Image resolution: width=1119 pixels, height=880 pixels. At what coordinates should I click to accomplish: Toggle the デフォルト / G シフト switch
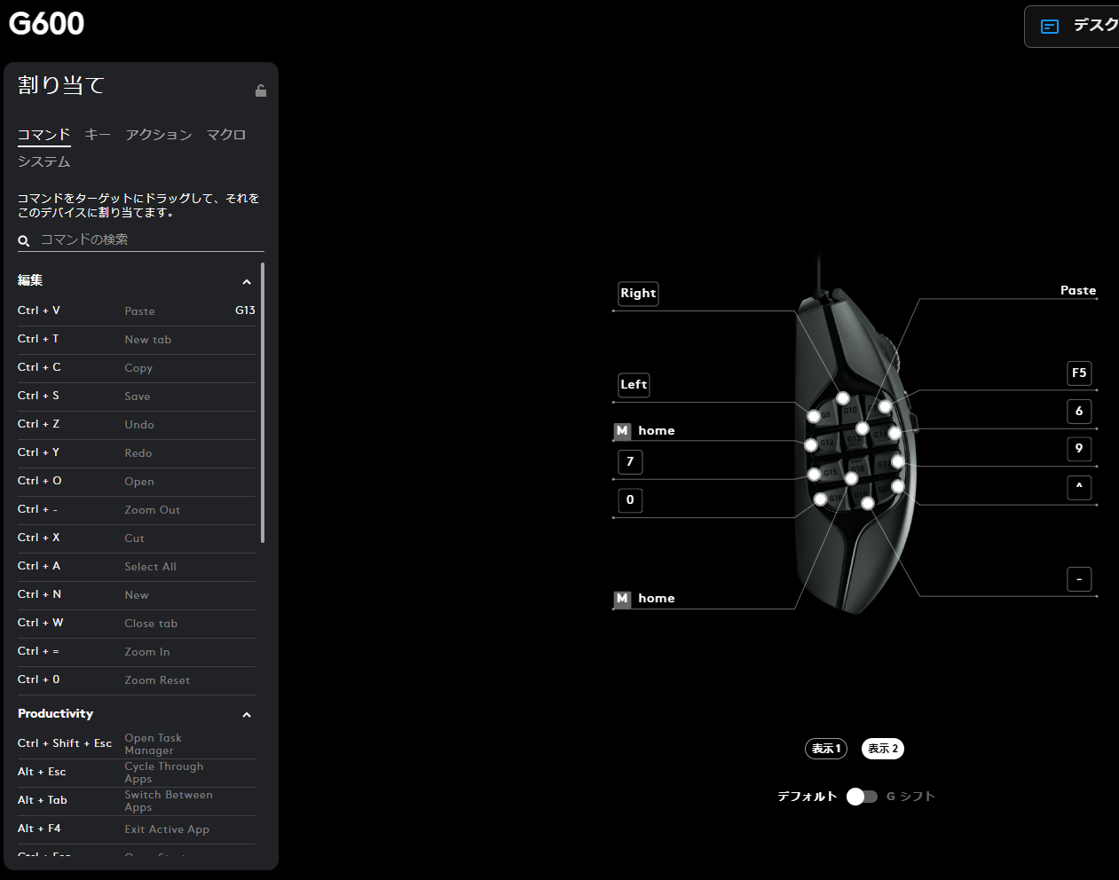pos(862,797)
